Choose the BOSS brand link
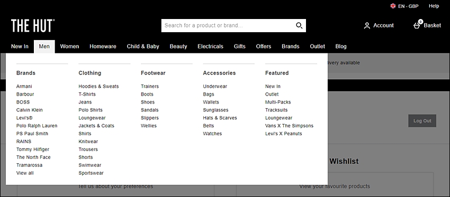Viewport: 450px width, 197px height. [23, 102]
